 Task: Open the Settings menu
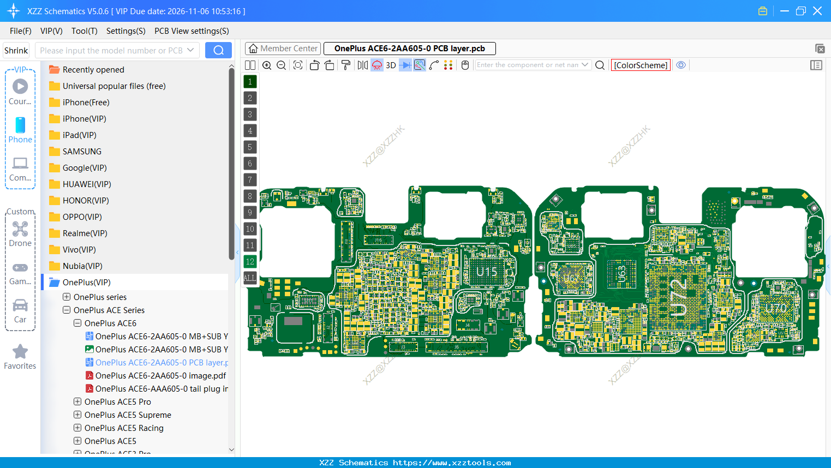pyautogui.click(x=125, y=31)
